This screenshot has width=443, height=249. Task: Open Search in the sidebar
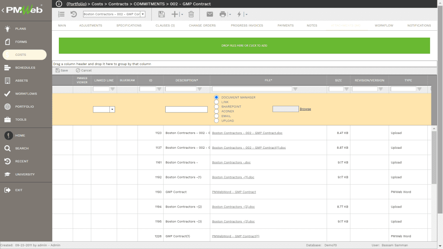pos(22,149)
